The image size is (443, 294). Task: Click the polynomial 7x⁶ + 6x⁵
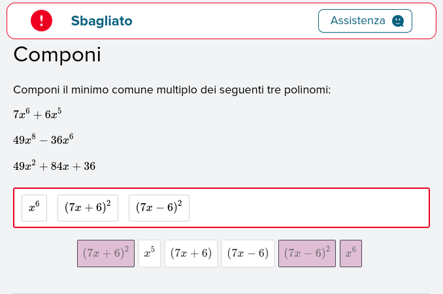click(x=37, y=114)
